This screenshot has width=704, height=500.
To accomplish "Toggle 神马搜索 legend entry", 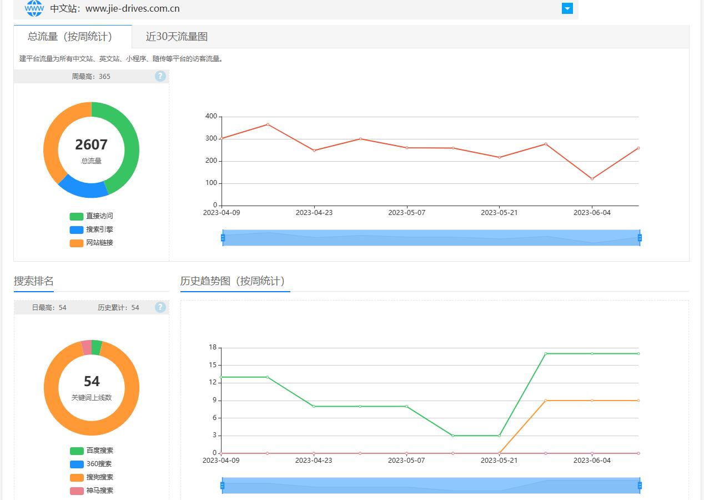I will coord(92,491).
